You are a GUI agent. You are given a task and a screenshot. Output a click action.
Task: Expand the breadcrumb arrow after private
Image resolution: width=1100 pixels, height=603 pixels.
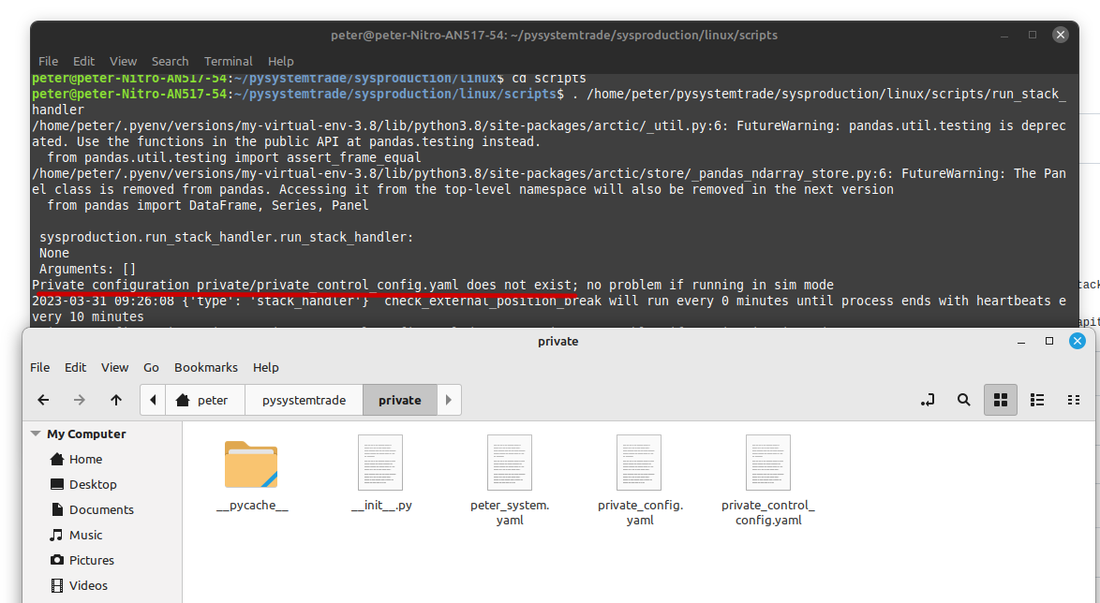[x=448, y=400]
